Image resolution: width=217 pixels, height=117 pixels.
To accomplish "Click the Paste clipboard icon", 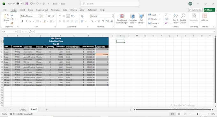I will (x=6, y=16).
